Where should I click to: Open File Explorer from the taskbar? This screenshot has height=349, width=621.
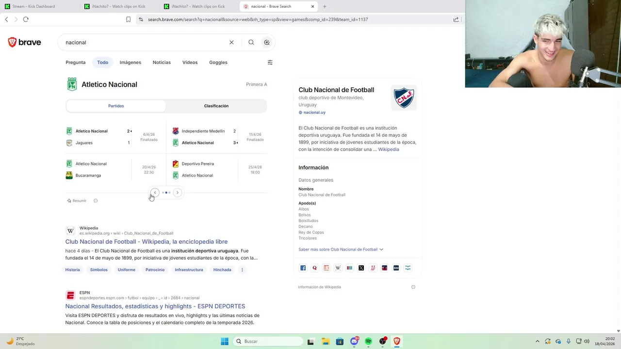click(326, 341)
